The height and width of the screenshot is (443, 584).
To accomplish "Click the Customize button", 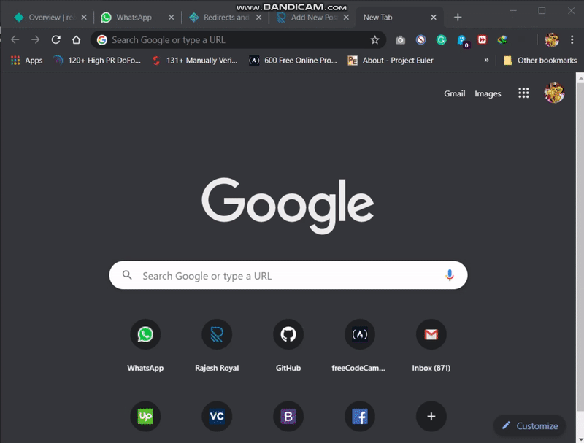I will coord(529,425).
